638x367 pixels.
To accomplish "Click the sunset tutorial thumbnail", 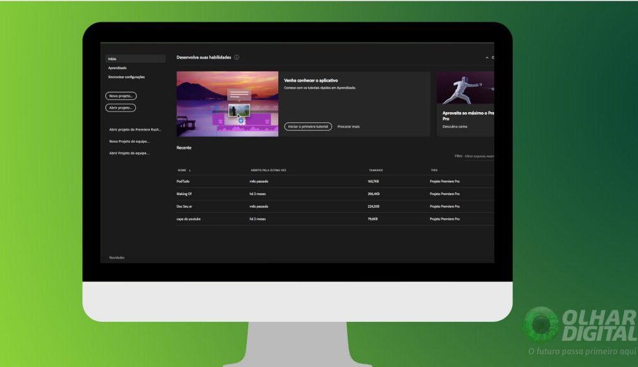I will coord(227,104).
